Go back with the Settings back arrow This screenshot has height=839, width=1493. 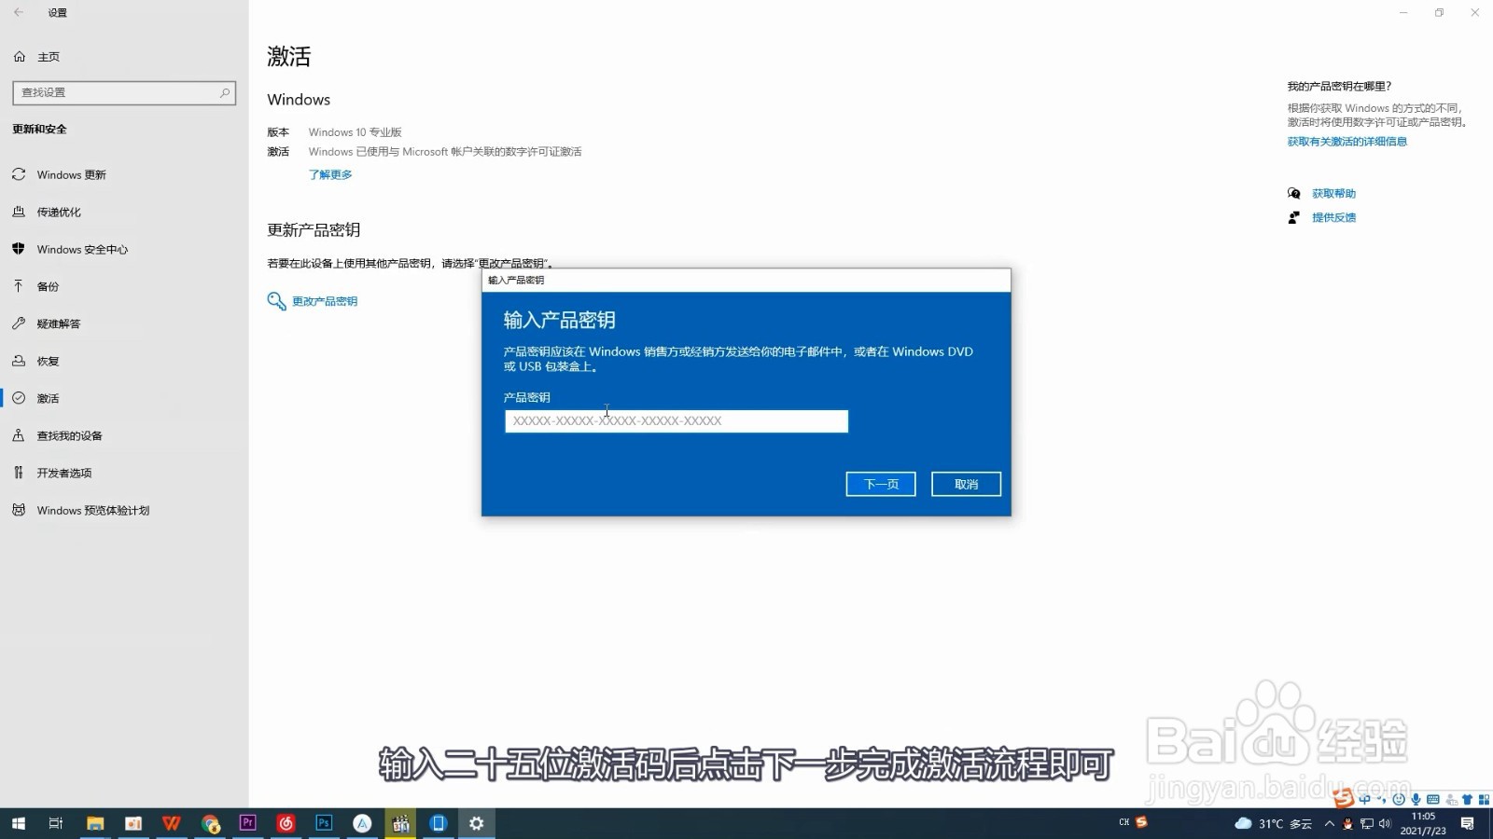[19, 12]
